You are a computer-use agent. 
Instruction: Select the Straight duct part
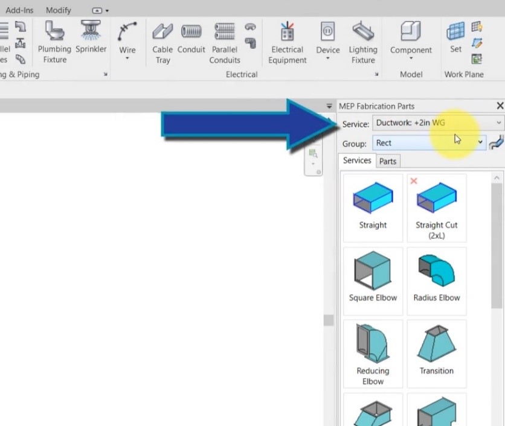click(x=372, y=202)
